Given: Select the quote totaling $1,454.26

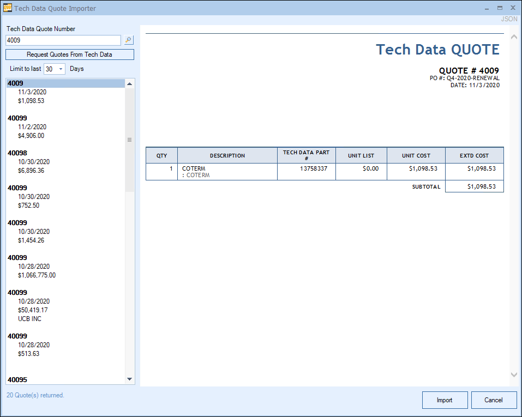Looking at the screenshot, I should point(31,240).
